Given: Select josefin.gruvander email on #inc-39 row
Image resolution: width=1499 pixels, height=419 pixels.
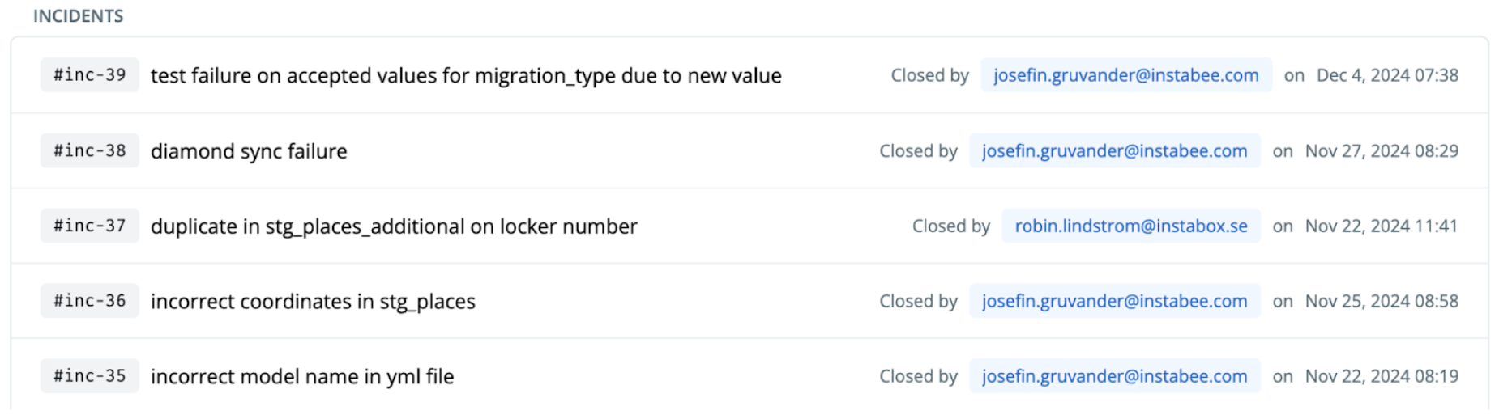Looking at the screenshot, I should (x=1126, y=75).
